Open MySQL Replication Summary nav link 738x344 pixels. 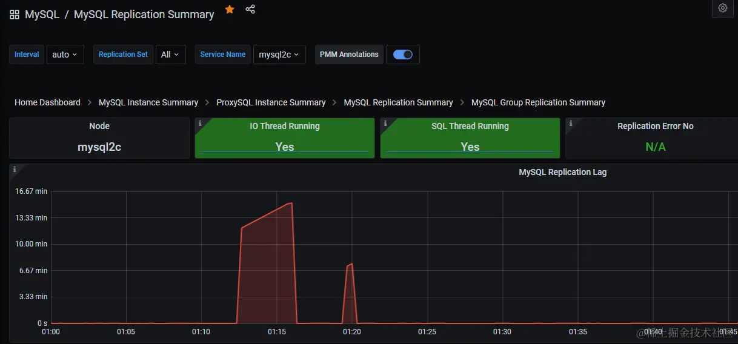(398, 102)
